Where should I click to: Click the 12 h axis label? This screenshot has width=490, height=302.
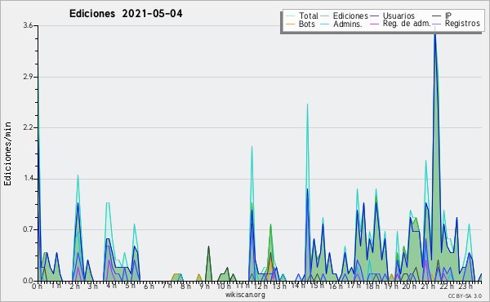[260, 286]
